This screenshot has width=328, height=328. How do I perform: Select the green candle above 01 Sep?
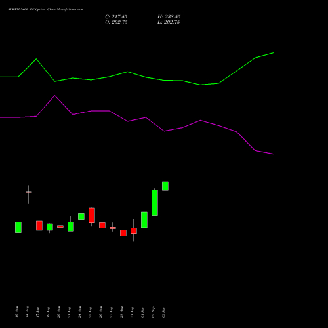coord(144,220)
